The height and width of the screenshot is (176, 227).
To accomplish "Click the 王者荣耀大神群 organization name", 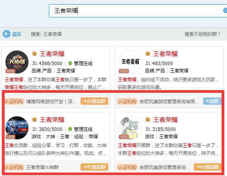I will click(42, 167).
